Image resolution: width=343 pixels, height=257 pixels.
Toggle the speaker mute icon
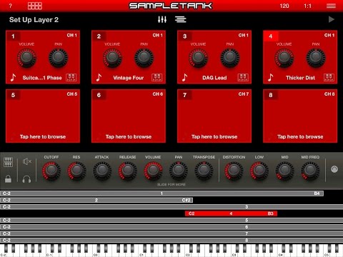tap(27, 162)
